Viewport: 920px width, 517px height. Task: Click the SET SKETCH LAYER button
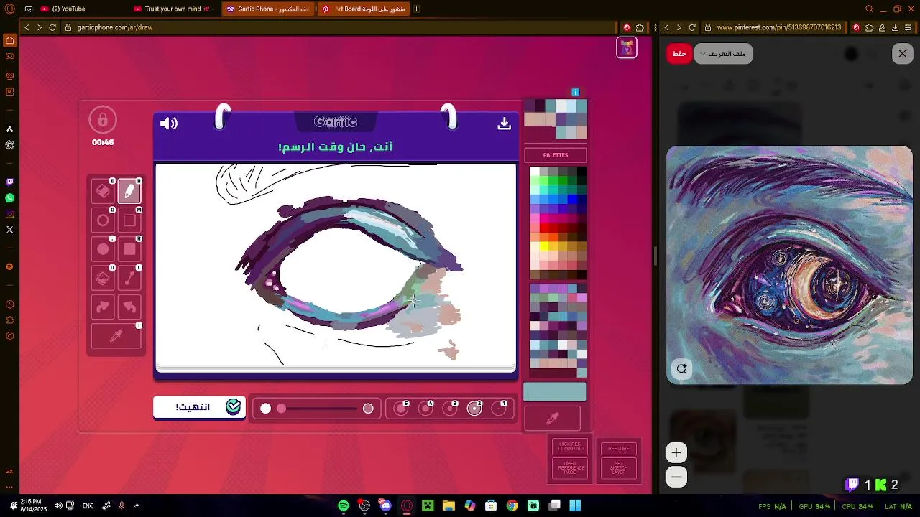point(619,468)
